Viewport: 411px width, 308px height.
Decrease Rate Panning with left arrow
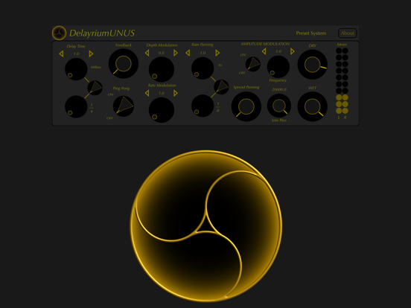click(x=188, y=53)
